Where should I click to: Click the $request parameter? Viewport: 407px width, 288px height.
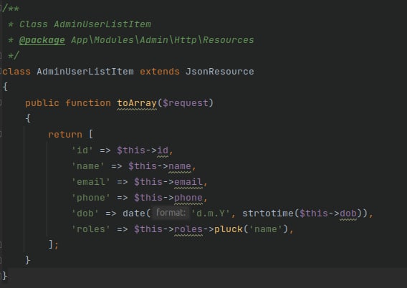(x=186, y=103)
